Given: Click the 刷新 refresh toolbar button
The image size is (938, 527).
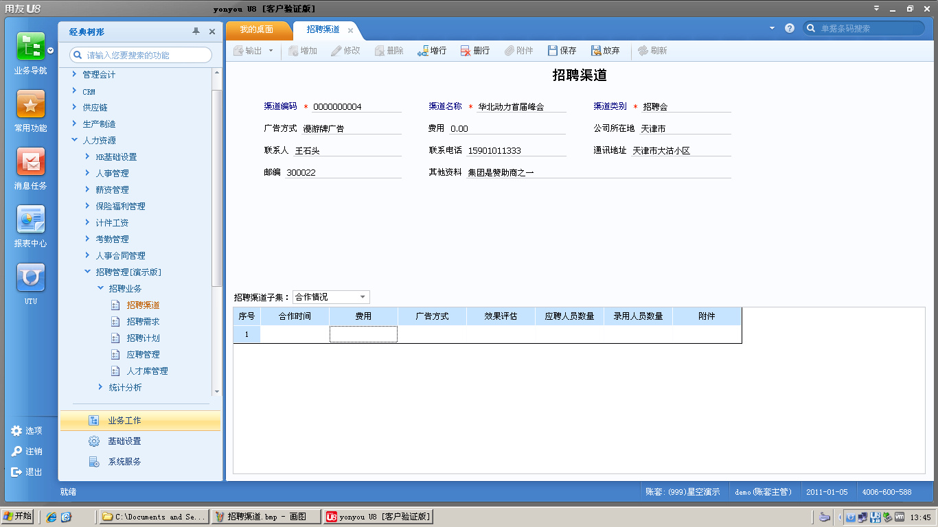Looking at the screenshot, I should click(x=652, y=51).
